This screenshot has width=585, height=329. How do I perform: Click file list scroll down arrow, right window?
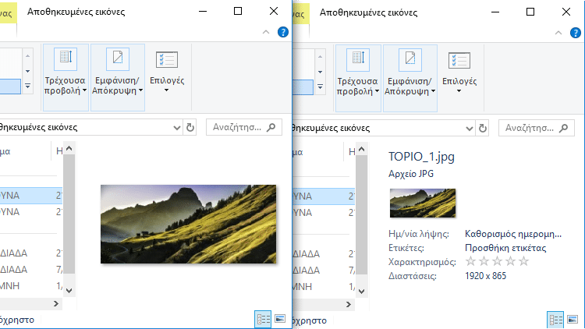(x=361, y=291)
